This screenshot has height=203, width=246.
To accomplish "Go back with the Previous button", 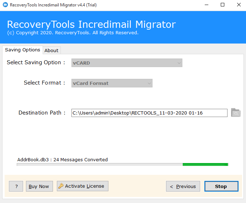I will click(183, 186).
